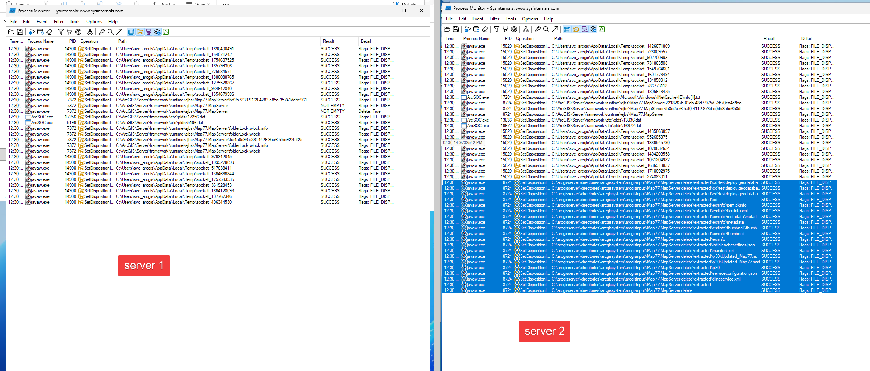Select ArcSOC.exe row with INetCache info[1].txt path

click(x=639, y=97)
